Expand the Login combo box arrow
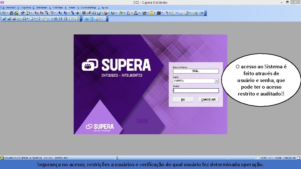The image size is (301, 169). (217, 81)
